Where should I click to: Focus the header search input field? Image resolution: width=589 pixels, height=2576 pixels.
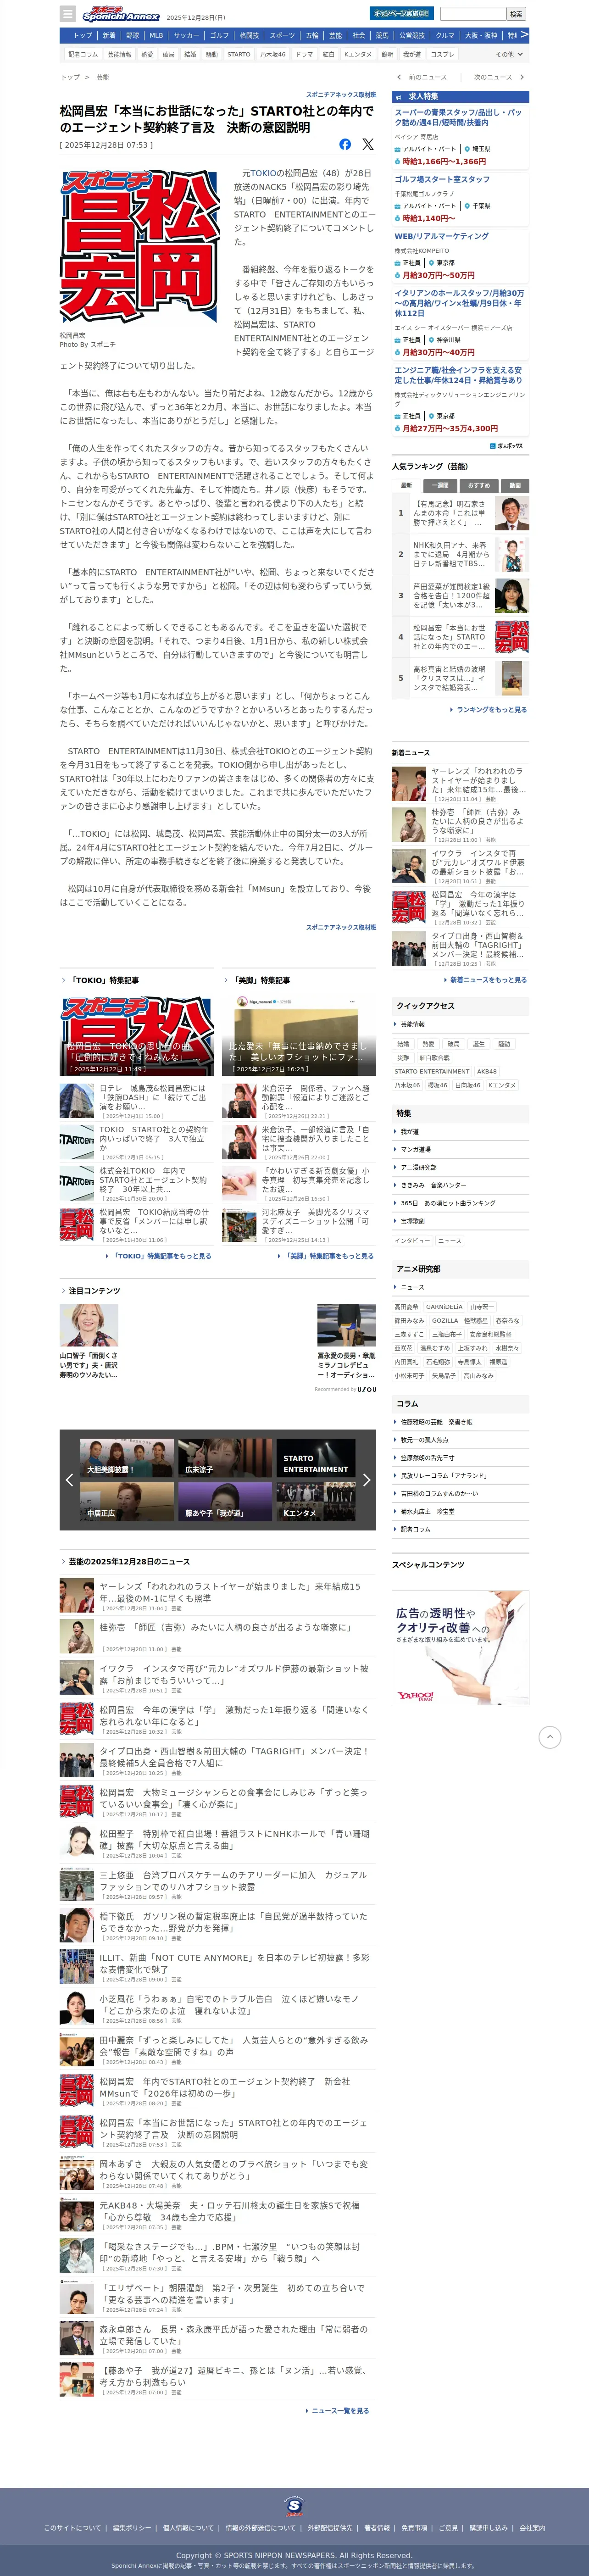tap(473, 14)
